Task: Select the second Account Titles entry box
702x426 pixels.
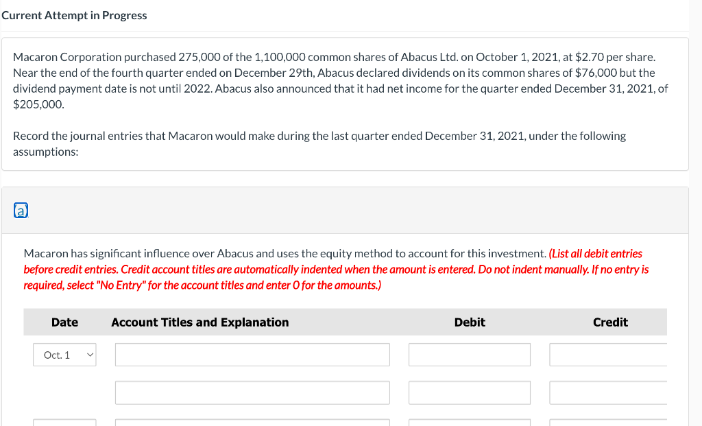Action: [x=252, y=392]
